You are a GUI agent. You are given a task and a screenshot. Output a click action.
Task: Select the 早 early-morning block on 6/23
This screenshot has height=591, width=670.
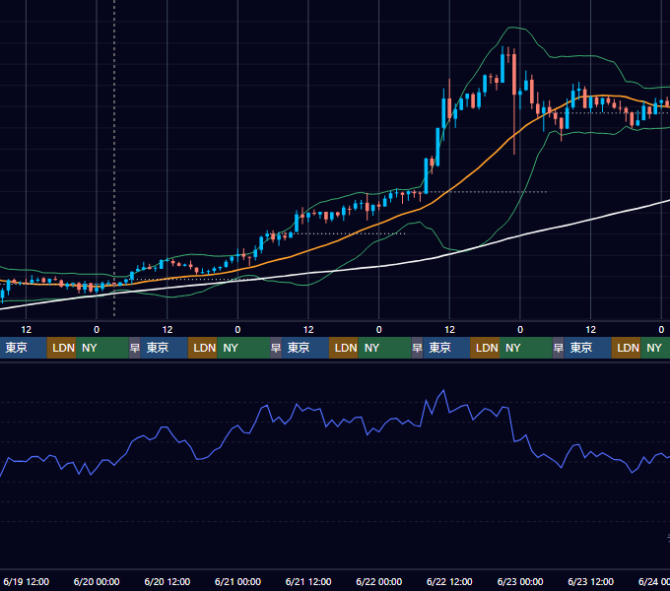click(558, 348)
